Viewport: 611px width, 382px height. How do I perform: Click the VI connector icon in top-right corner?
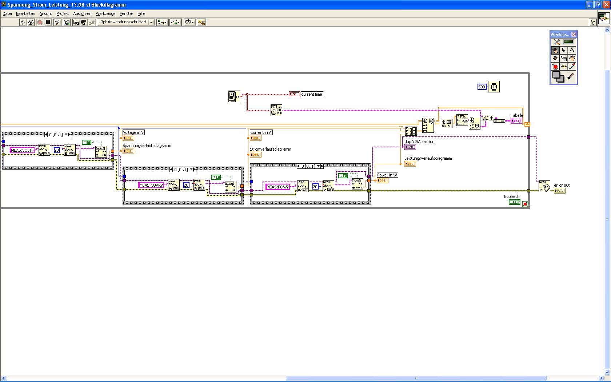point(604,19)
